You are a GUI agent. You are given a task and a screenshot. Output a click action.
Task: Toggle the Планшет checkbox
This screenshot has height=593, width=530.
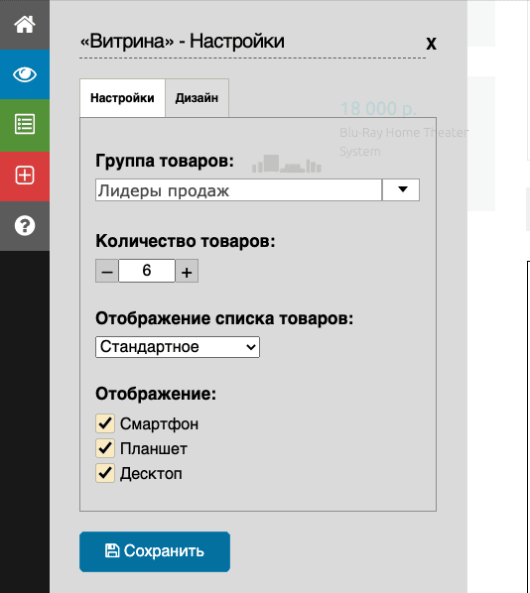(105, 448)
